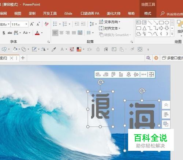Viewport: 183px width, 160px height.
Task: Close the document tab X
Action: pos(11,58)
